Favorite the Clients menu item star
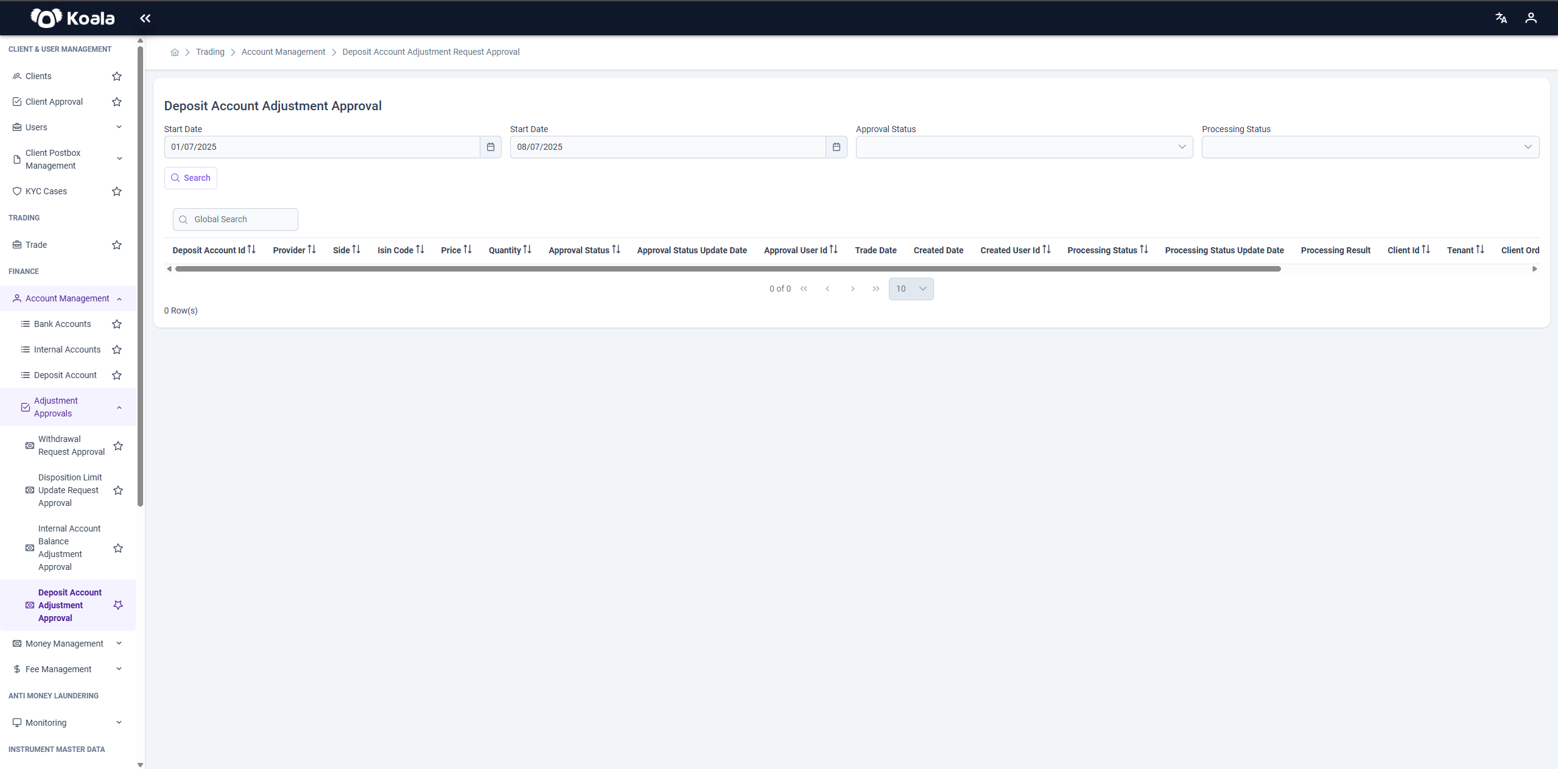 click(x=117, y=76)
